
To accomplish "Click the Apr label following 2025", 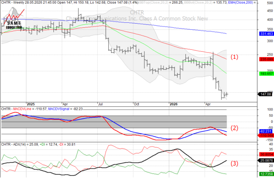I will pos(65,104).
